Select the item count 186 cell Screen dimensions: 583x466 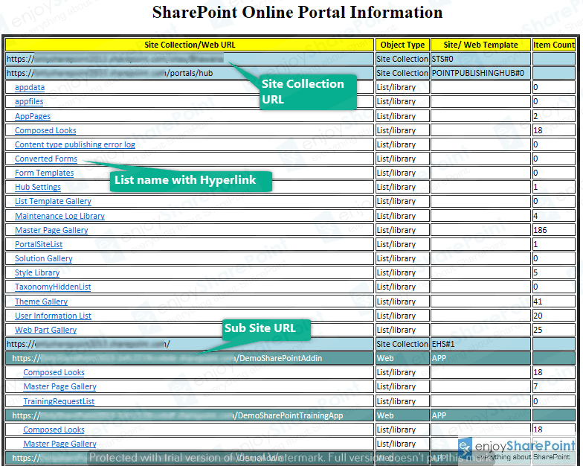(x=553, y=230)
